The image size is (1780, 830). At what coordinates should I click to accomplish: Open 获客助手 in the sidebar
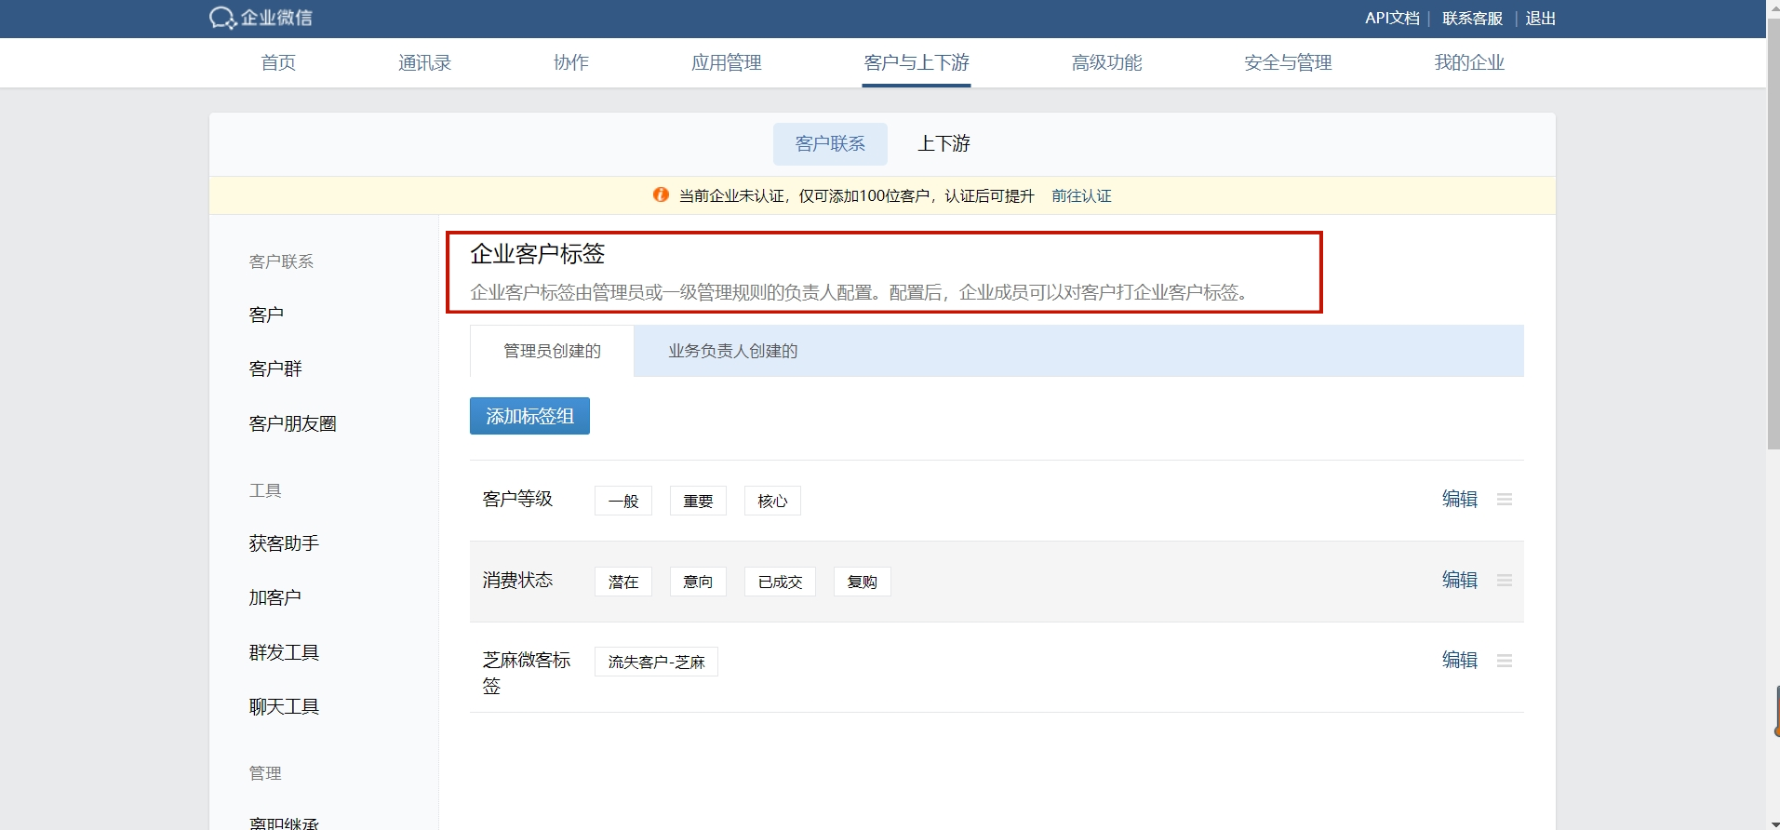click(284, 543)
